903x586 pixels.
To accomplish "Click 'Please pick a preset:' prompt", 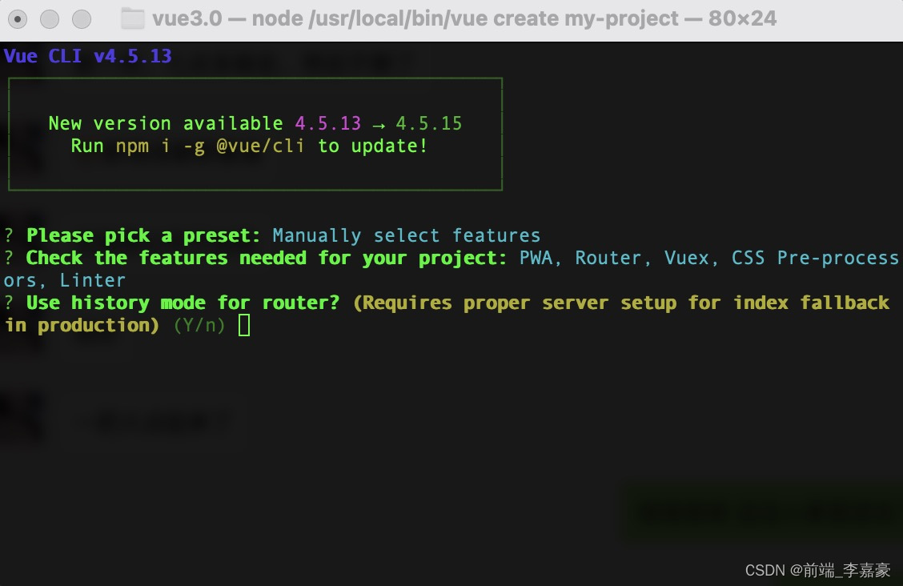I will click(x=143, y=235).
